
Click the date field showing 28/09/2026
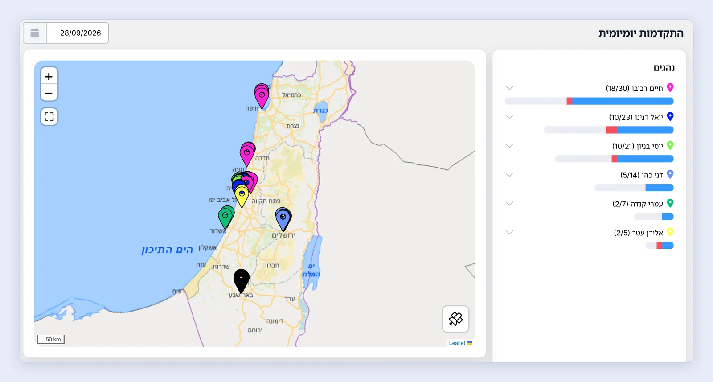coord(78,33)
